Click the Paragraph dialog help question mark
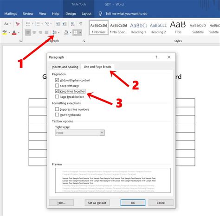 156,57
